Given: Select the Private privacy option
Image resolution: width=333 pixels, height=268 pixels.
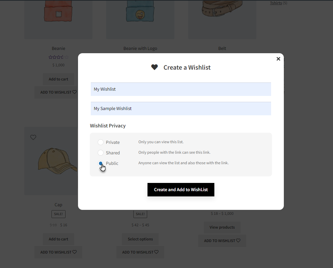Looking at the screenshot, I should 100,142.
